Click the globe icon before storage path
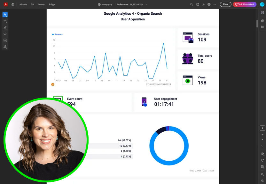Viewport: 266px width, 184px height. [99, 4]
